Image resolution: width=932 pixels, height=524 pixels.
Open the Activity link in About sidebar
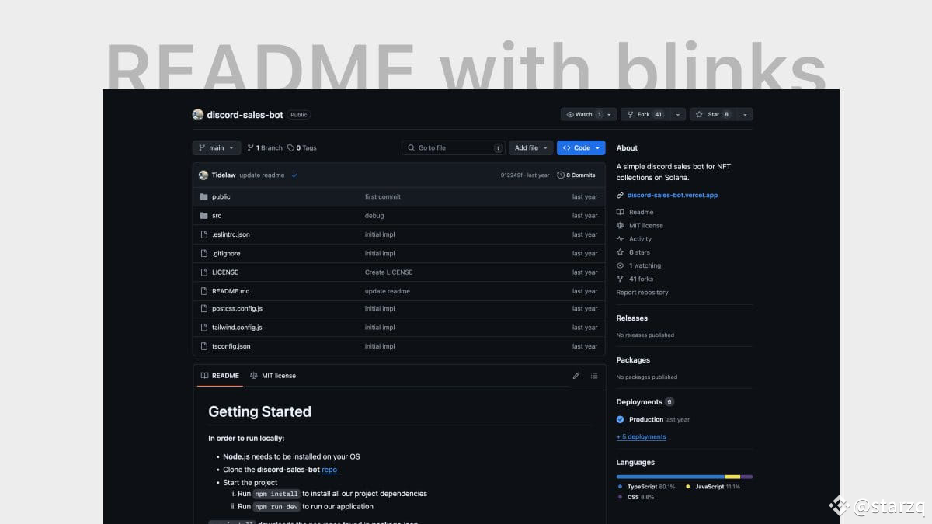tap(635, 239)
